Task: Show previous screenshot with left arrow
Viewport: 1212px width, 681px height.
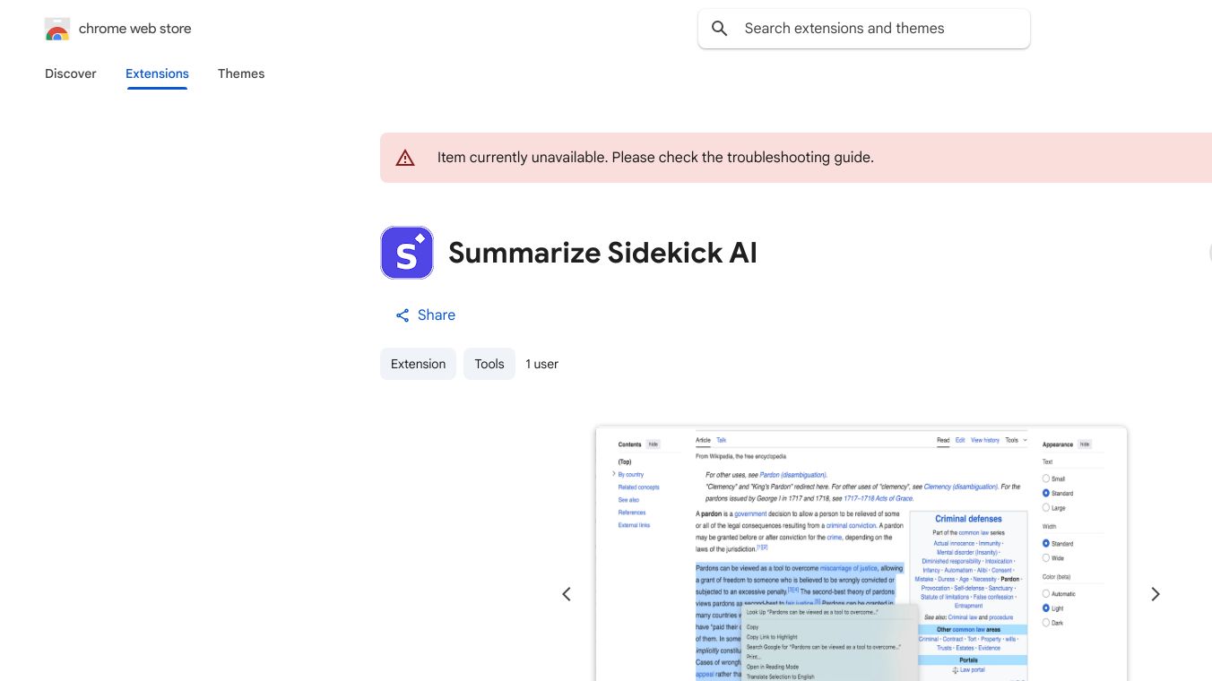Action: click(x=567, y=594)
